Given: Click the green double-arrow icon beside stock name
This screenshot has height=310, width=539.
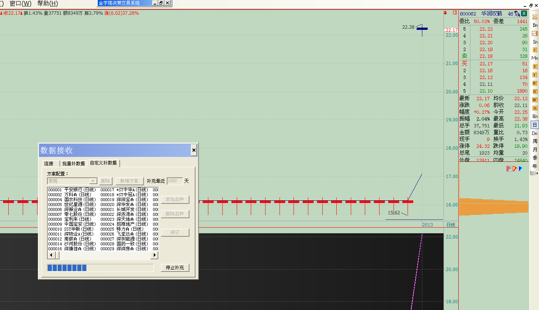Looking at the screenshot, I should click(524, 14).
